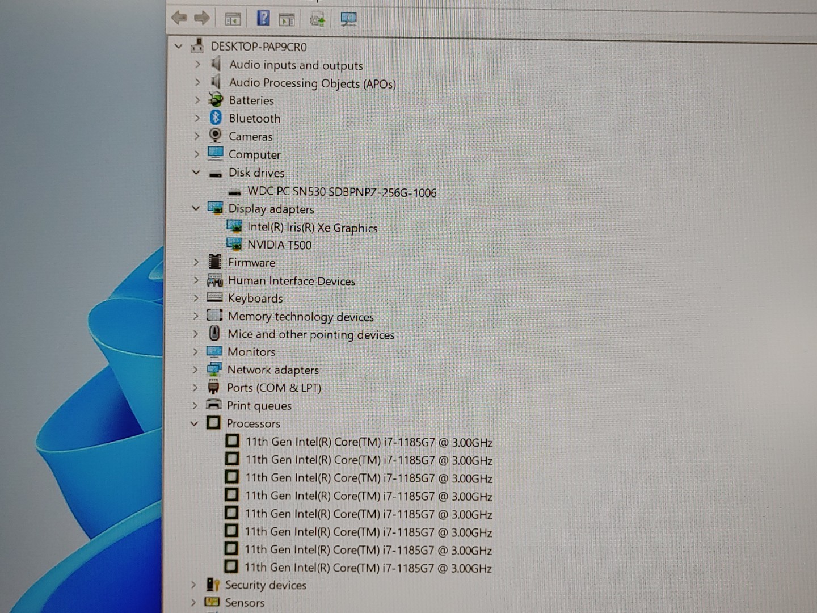Click the Security devices category

point(266,585)
